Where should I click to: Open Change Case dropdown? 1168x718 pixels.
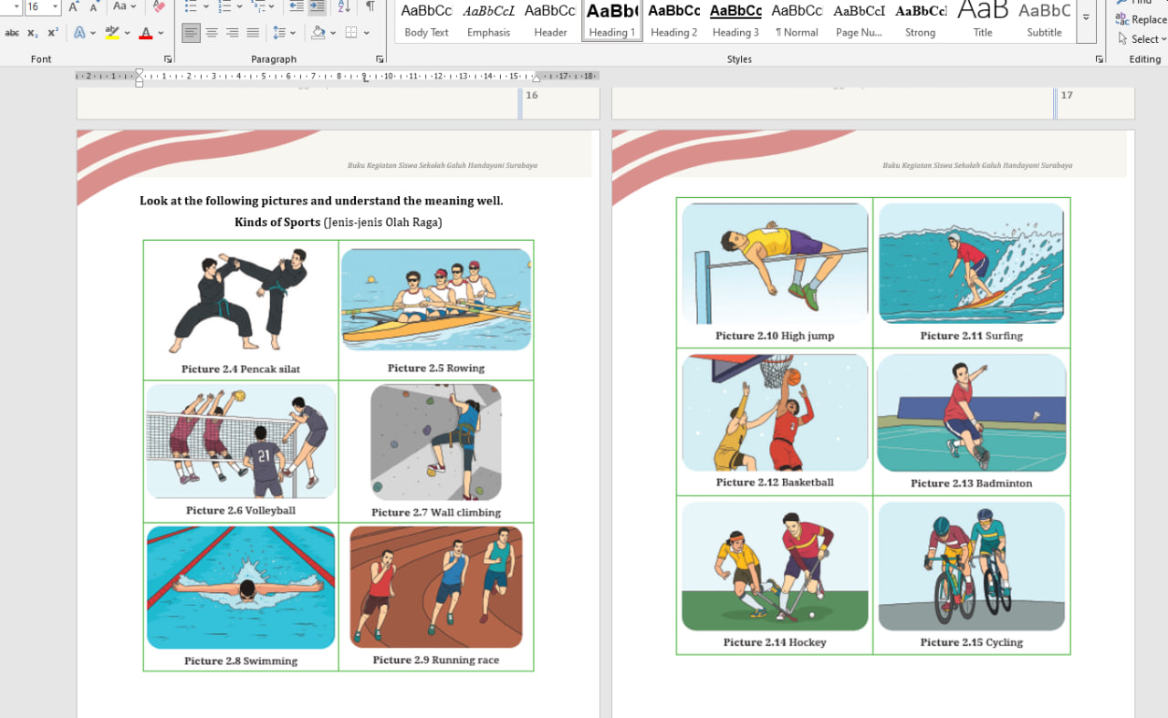coord(125,6)
